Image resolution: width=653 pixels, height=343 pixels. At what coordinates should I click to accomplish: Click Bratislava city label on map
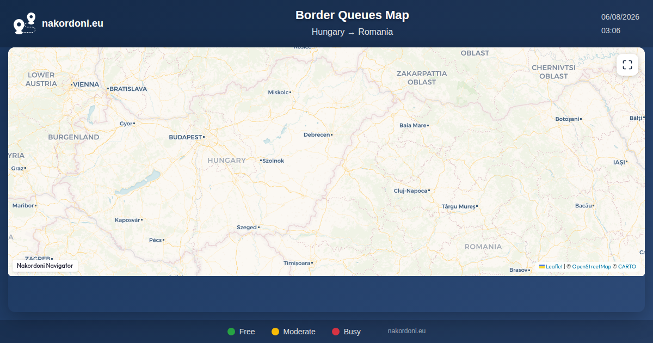(127, 89)
